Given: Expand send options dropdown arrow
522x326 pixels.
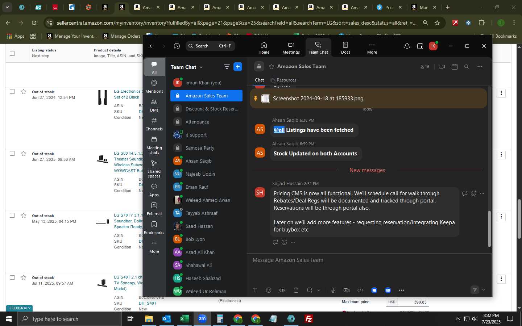Looking at the screenshot, I should click(483, 290).
